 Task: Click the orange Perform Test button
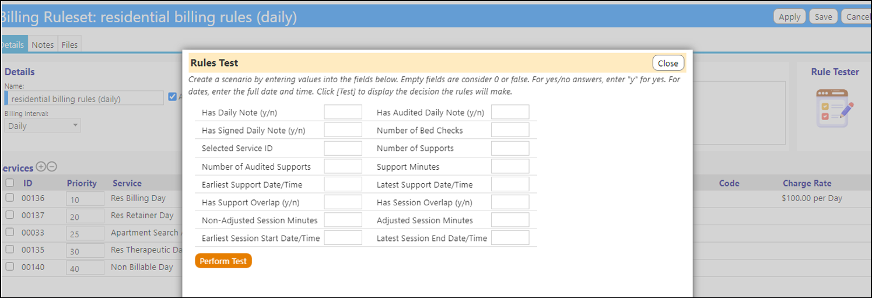coord(223,261)
